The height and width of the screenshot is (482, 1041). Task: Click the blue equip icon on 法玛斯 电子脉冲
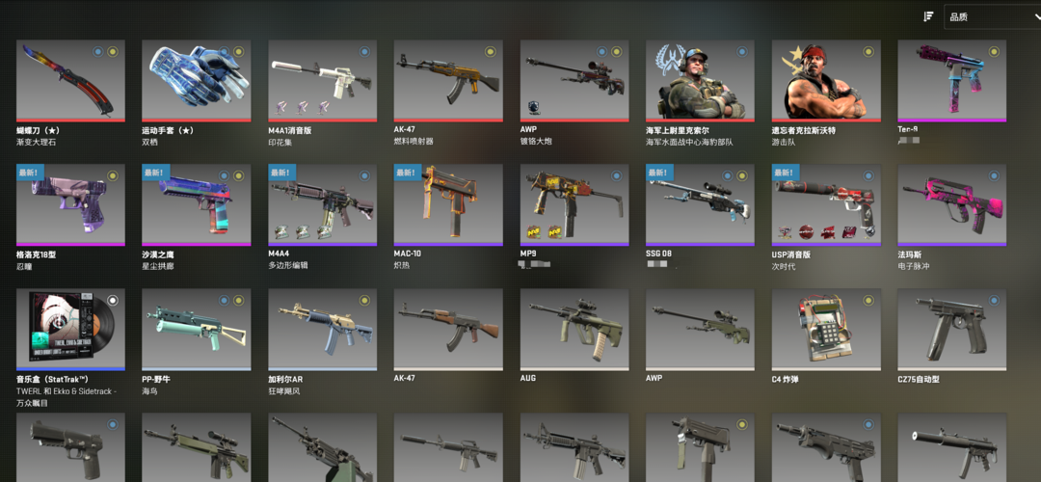(993, 176)
